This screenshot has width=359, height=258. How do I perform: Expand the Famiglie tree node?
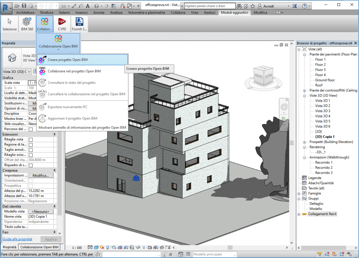point(299,193)
